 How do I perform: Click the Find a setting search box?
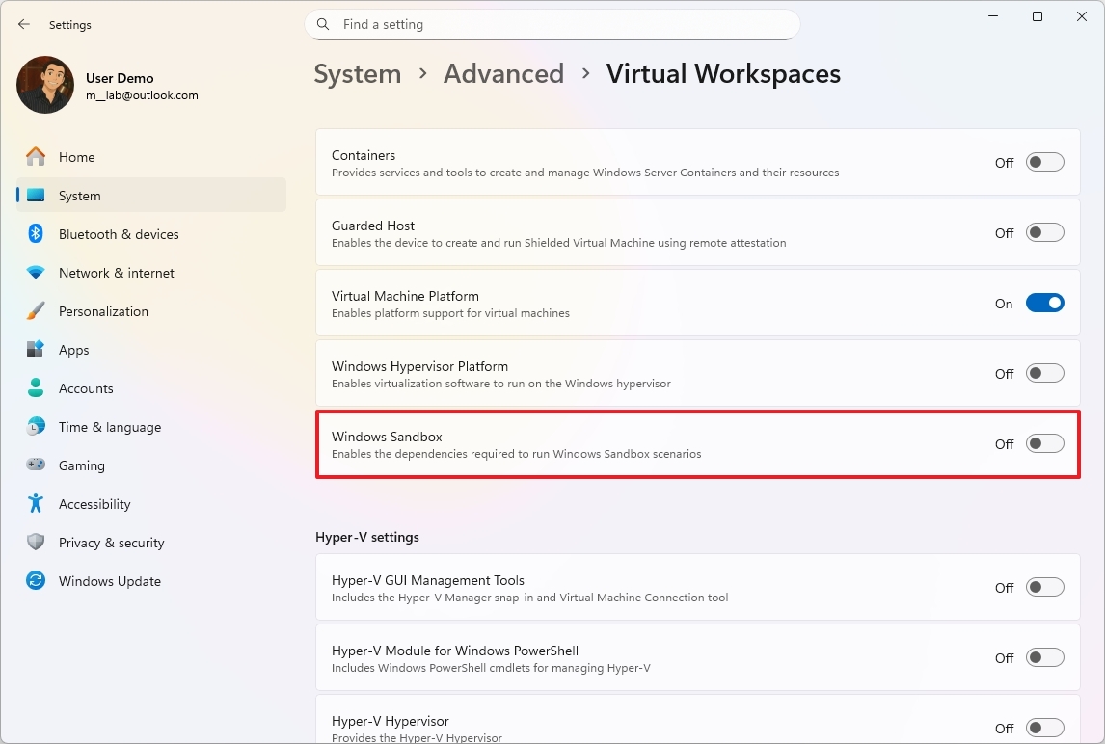(552, 24)
